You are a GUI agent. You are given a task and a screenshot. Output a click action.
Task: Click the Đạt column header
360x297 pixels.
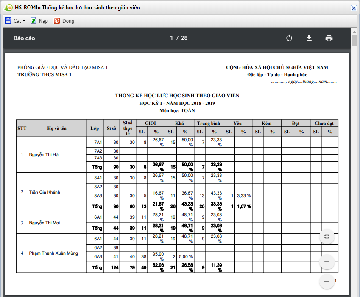tap(296, 123)
